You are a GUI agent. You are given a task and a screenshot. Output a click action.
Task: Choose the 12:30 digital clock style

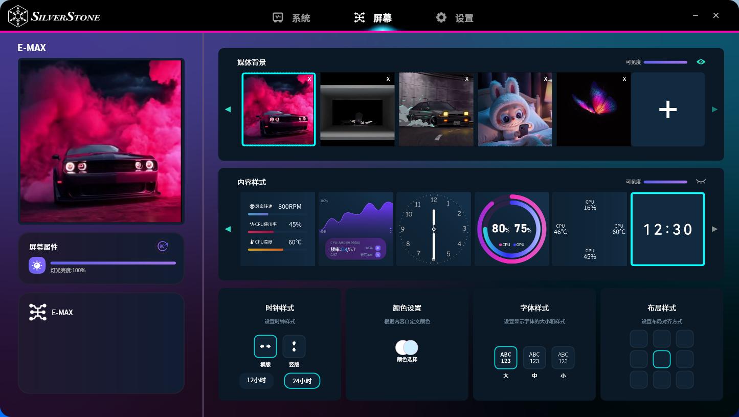[x=668, y=229]
